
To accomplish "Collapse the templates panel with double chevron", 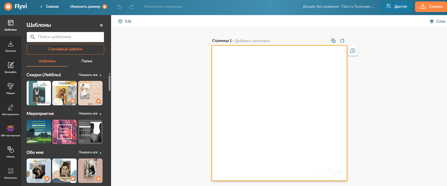I will [x=101, y=25].
